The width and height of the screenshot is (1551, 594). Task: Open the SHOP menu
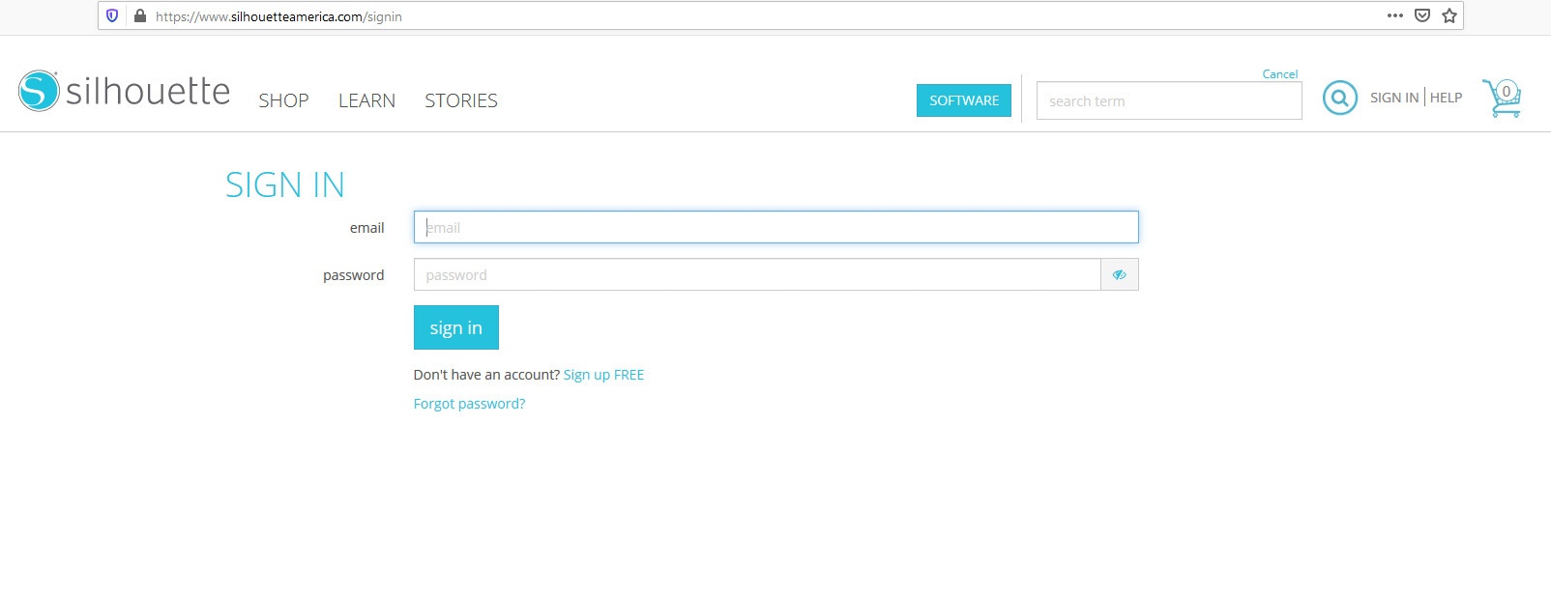pos(283,100)
